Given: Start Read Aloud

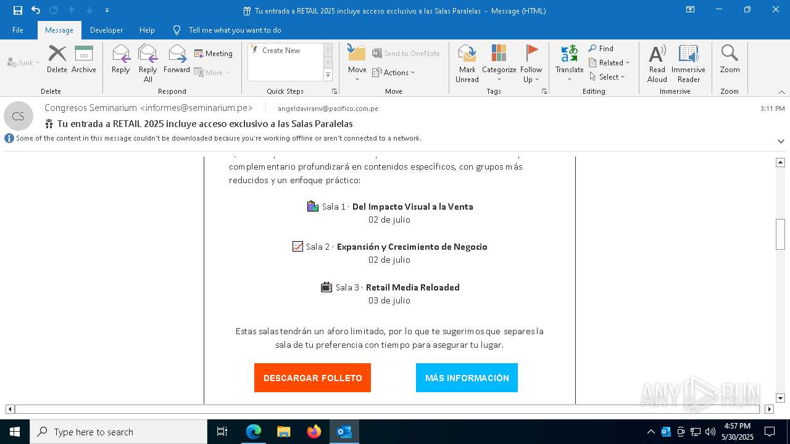Looking at the screenshot, I should (x=657, y=64).
